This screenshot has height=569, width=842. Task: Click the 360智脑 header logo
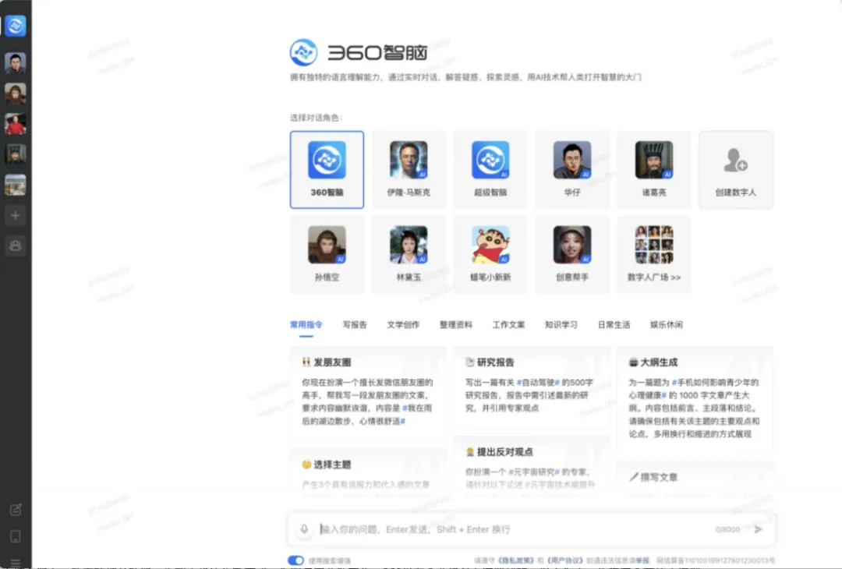tap(358, 52)
